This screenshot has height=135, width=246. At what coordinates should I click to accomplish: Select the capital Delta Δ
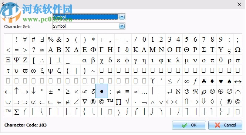pyautogui.click(x=76, y=50)
